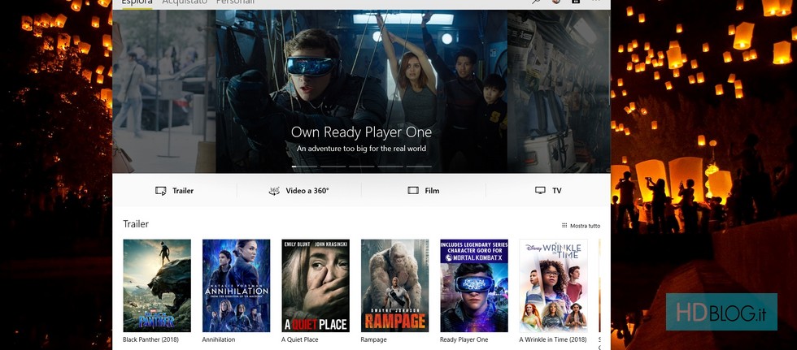Screen dimensions: 797x350
Task: Open the Personali tab
Action: 235,2
